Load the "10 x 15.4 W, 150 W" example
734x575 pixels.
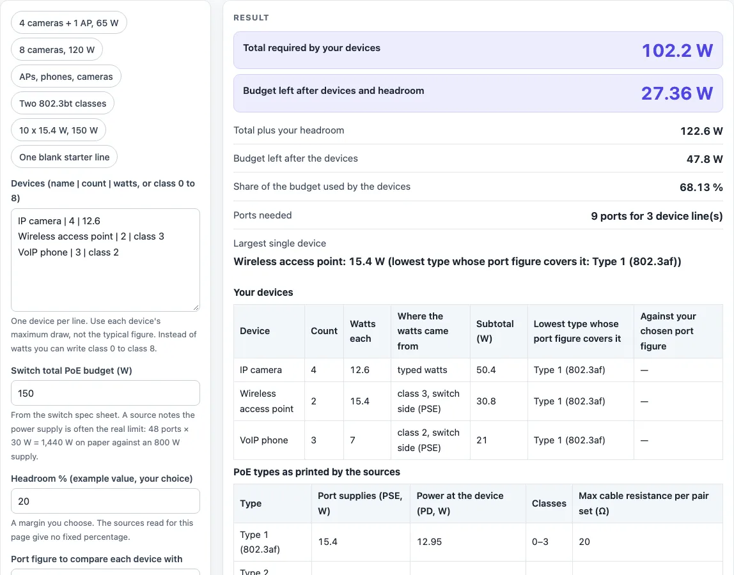(x=59, y=130)
